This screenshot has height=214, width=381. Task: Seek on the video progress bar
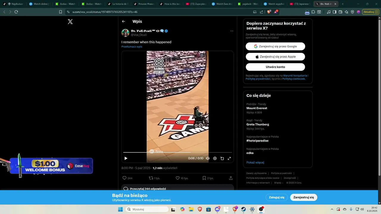coord(177,152)
